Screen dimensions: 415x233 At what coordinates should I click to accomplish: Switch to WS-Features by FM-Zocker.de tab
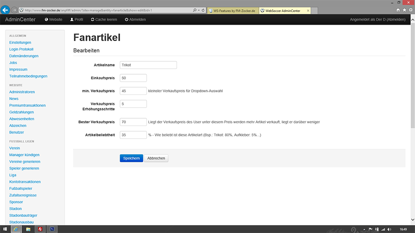(233, 10)
